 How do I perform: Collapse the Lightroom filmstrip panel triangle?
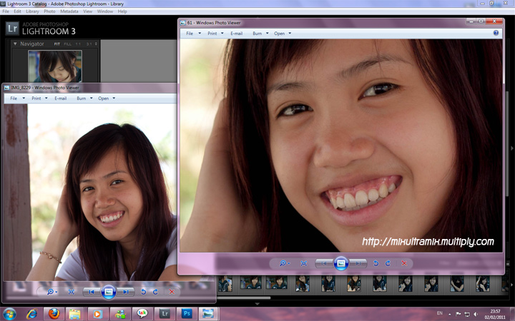point(257,304)
